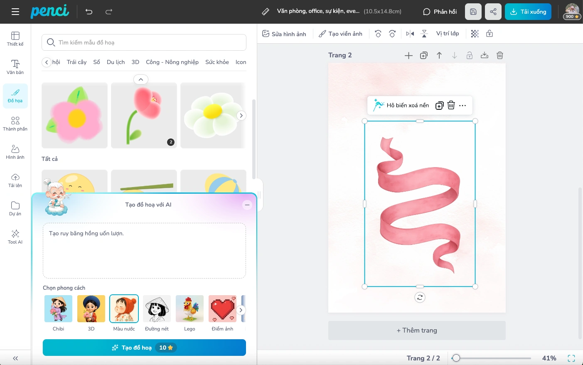Image resolution: width=583 pixels, height=365 pixels.
Task: Delete the selected ribbon image
Action: tap(451, 105)
